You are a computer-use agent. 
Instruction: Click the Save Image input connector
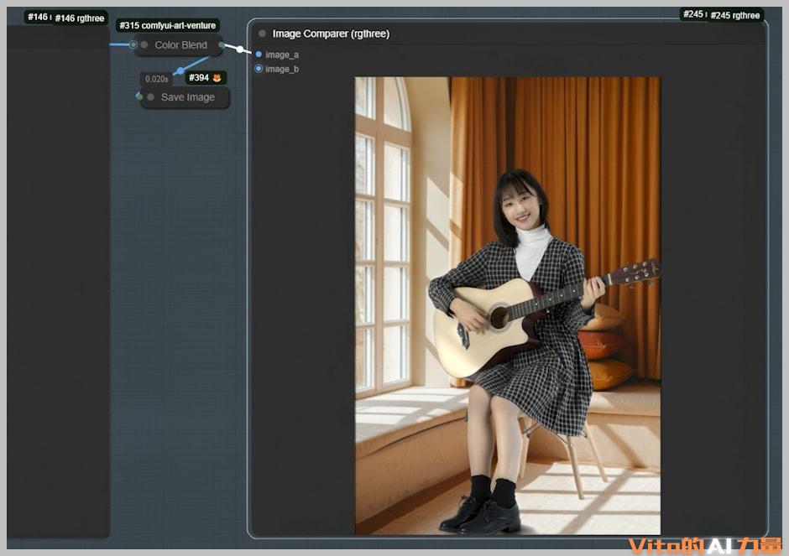click(139, 96)
